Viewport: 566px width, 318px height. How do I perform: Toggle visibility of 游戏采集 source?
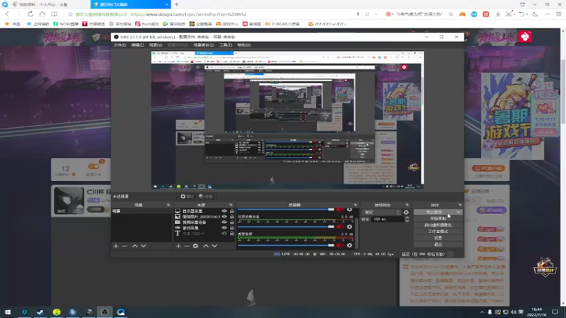pyautogui.click(x=224, y=228)
